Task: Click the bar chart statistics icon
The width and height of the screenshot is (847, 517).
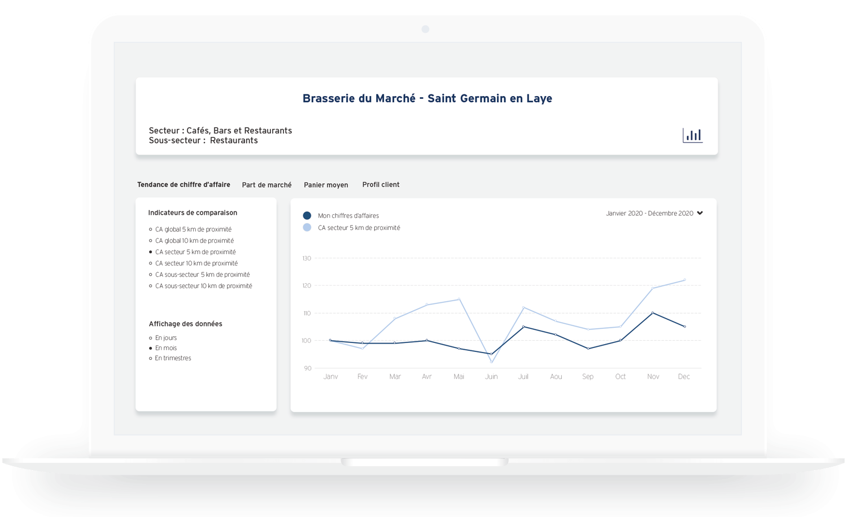Action: tap(692, 135)
